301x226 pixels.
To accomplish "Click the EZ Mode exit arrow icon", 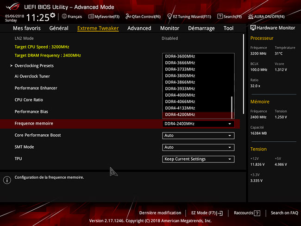I will click(x=219, y=213).
